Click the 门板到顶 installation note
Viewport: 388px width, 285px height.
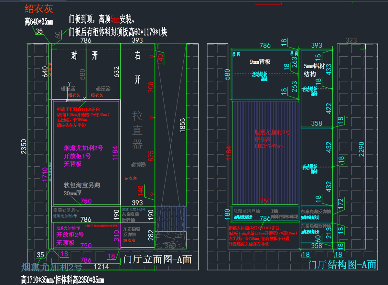(102, 19)
